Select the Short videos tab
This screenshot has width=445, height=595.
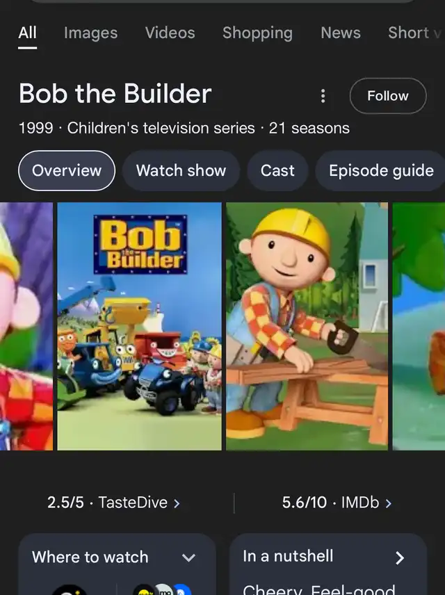415,33
